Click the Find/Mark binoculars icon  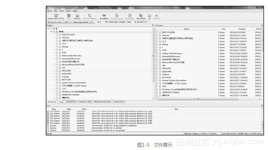tap(104, 16)
